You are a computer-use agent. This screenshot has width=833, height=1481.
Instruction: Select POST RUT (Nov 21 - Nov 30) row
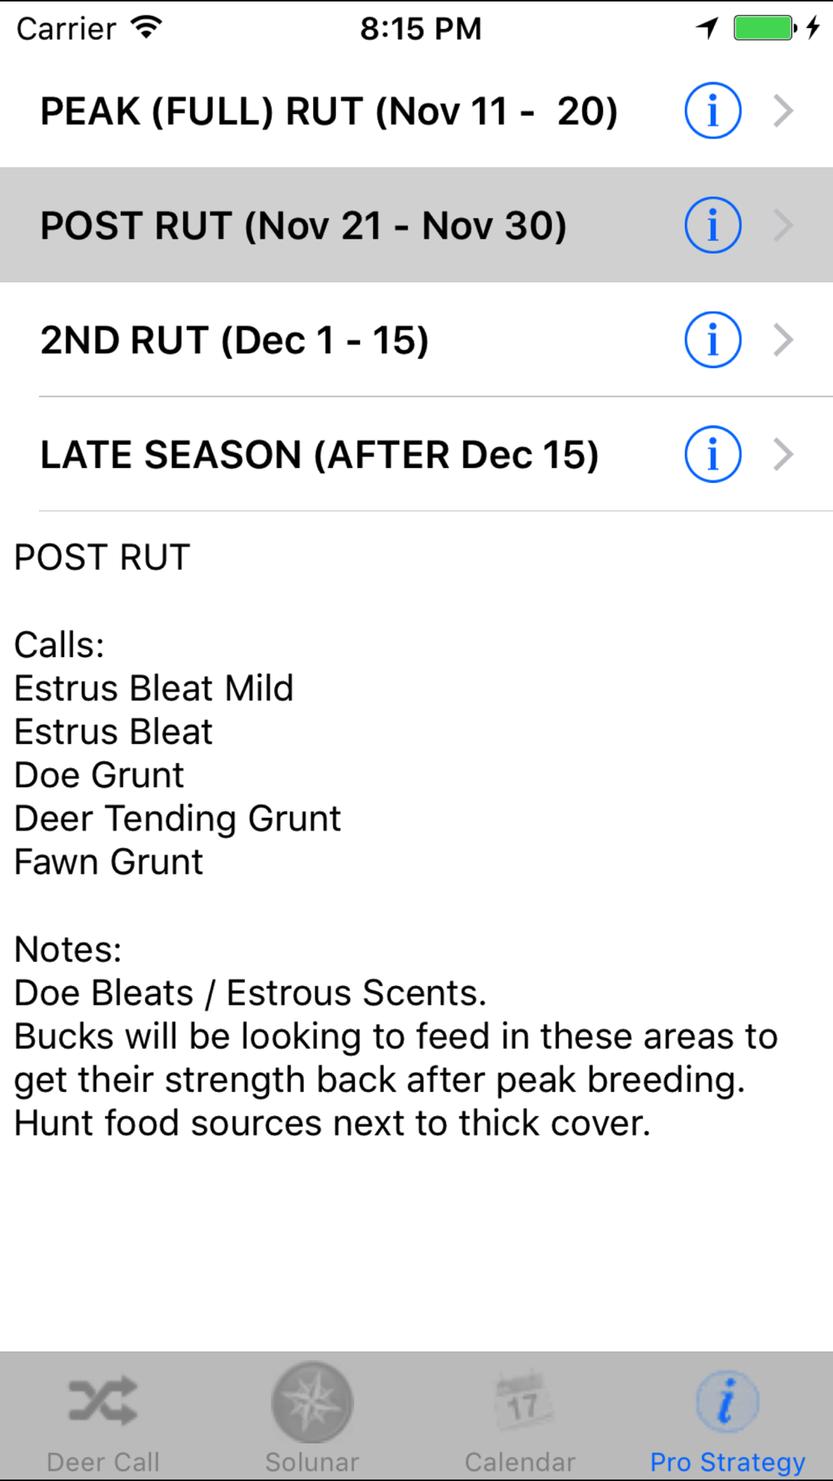tap(416, 225)
